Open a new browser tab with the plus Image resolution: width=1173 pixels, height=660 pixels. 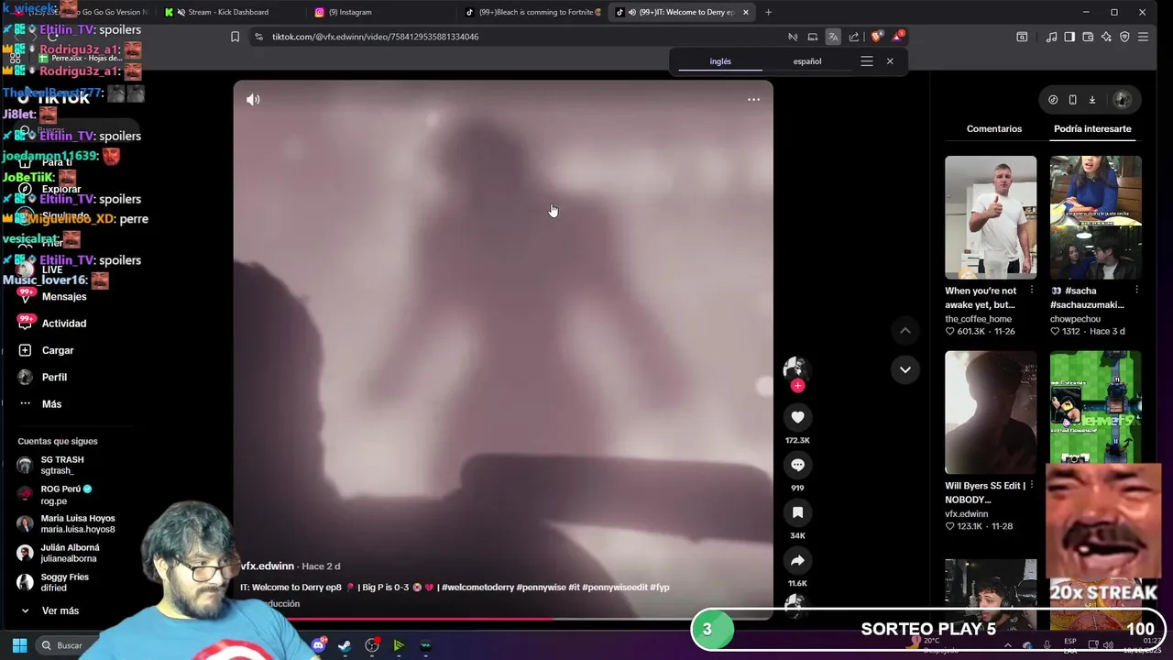tap(768, 13)
